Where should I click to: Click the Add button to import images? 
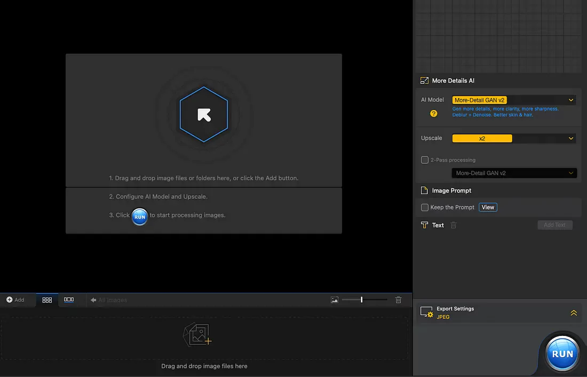16,300
